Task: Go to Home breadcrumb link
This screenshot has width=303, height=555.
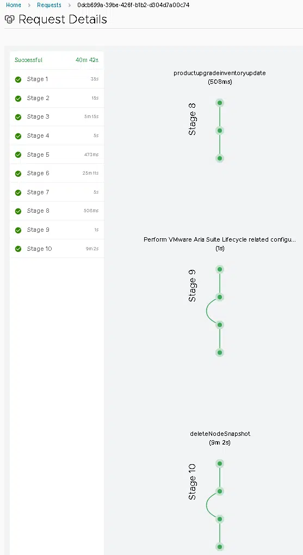Action: pos(14,5)
